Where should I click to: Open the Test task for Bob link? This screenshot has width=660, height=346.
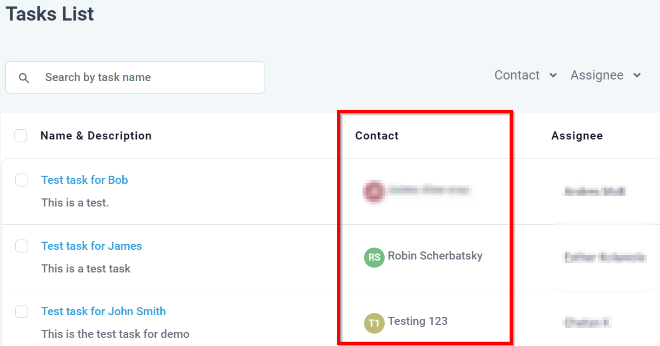click(x=84, y=180)
